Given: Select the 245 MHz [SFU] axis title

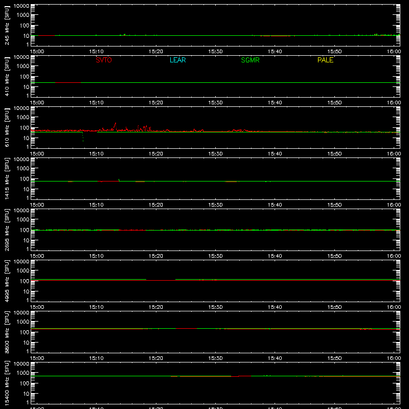Looking at the screenshot, I should coord(7,25).
